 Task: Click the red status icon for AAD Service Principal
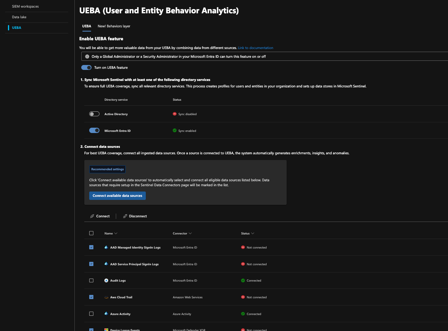243,264
